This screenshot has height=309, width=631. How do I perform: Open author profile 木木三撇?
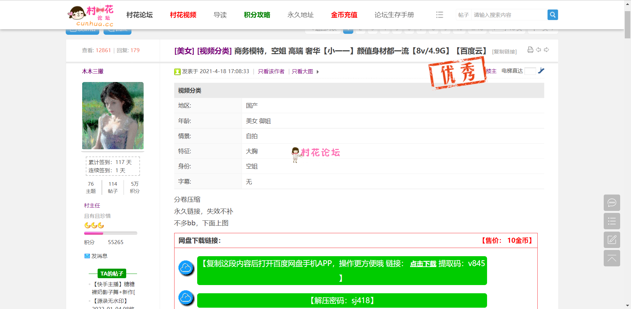[93, 71]
